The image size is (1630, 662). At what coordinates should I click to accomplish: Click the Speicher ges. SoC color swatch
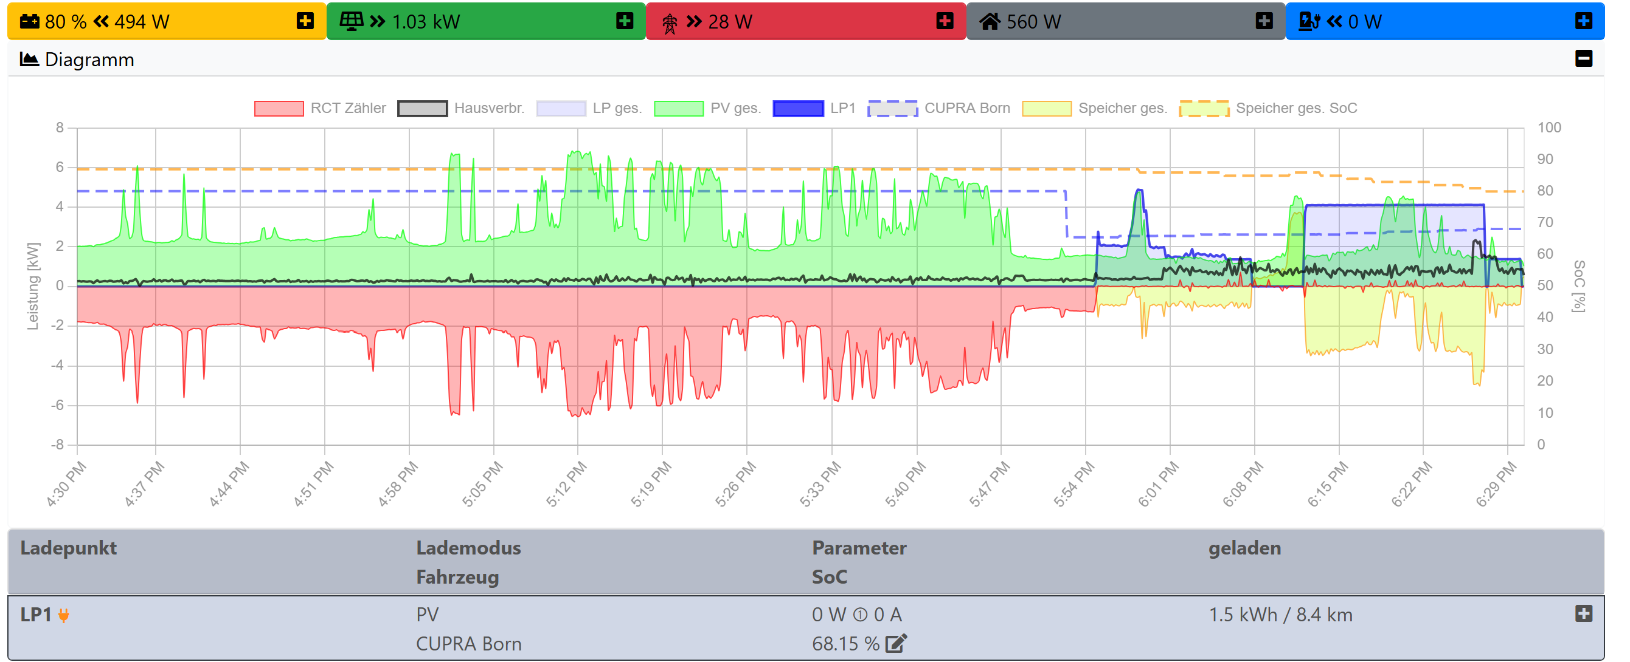coord(1204,108)
